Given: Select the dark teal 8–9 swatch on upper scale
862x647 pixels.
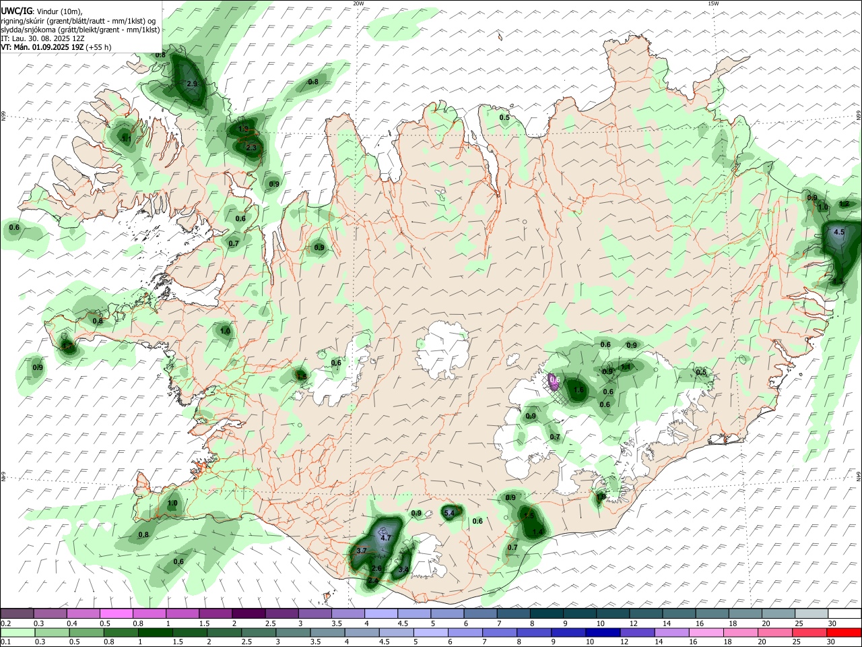Looking at the screenshot, I should pyautogui.click(x=547, y=613).
